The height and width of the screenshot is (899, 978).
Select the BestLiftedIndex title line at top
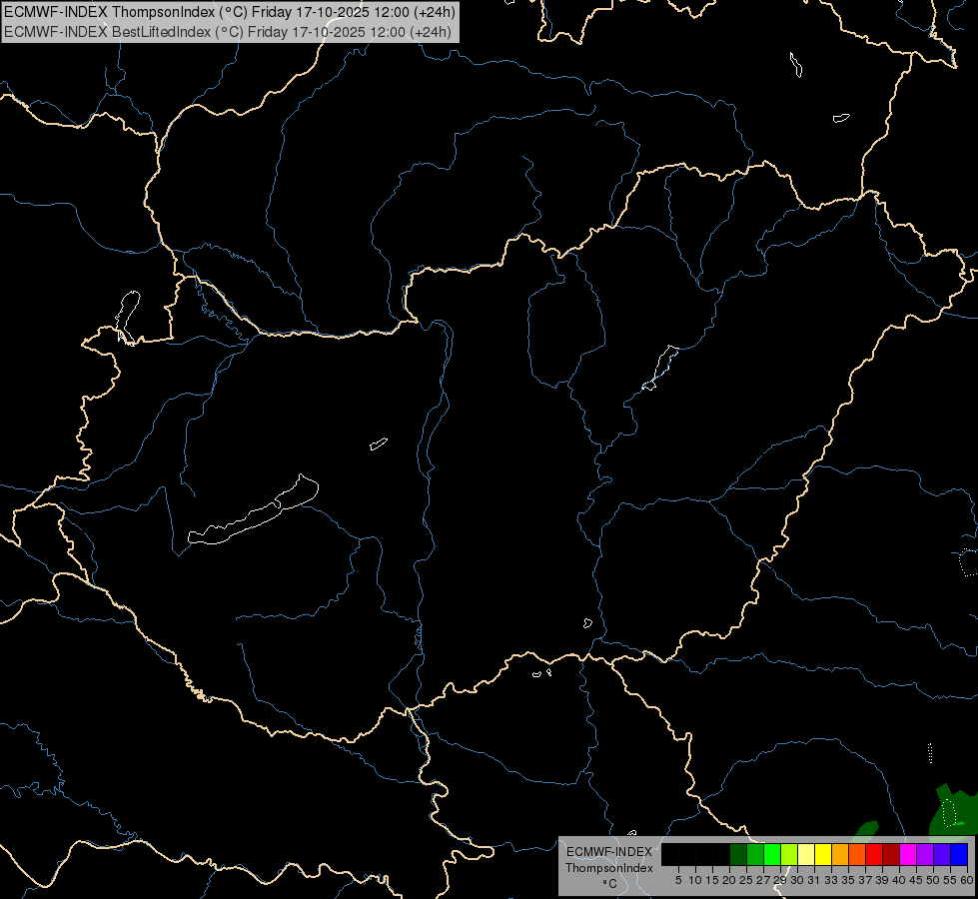pyautogui.click(x=228, y=32)
